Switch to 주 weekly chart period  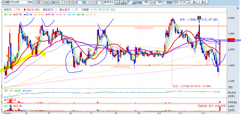43,2
